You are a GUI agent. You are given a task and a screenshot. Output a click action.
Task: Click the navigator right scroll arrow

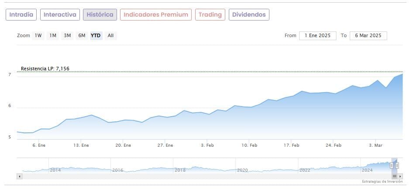[x=401, y=176]
